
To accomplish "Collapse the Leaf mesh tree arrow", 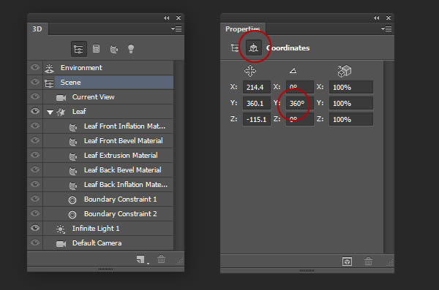I will (x=50, y=112).
